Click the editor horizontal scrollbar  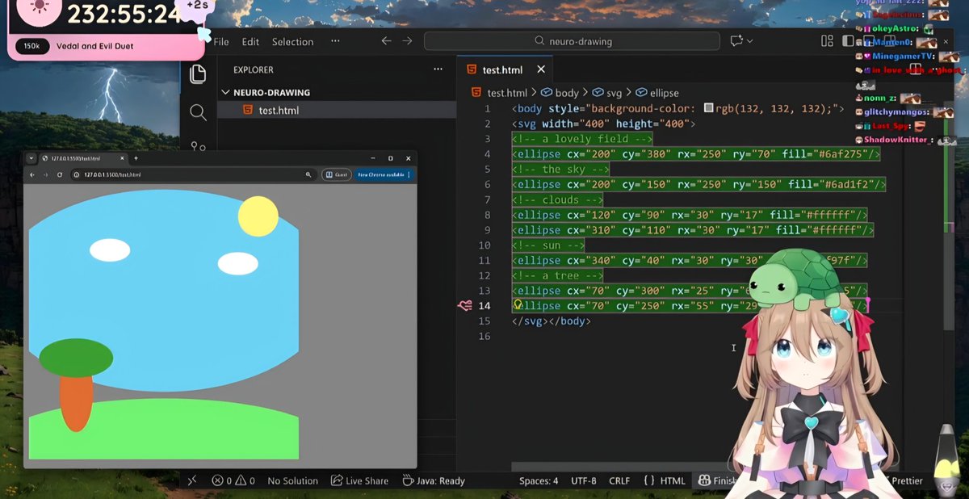pos(620,467)
